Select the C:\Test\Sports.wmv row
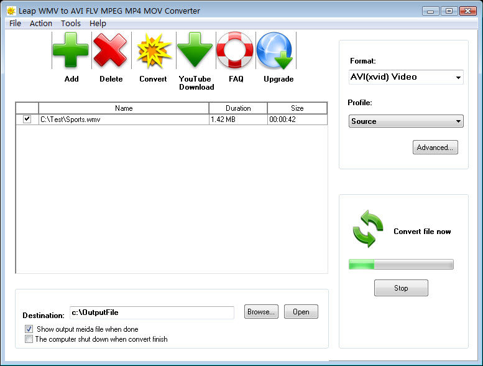This screenshot has width=483, height=366. coord(172,120)
